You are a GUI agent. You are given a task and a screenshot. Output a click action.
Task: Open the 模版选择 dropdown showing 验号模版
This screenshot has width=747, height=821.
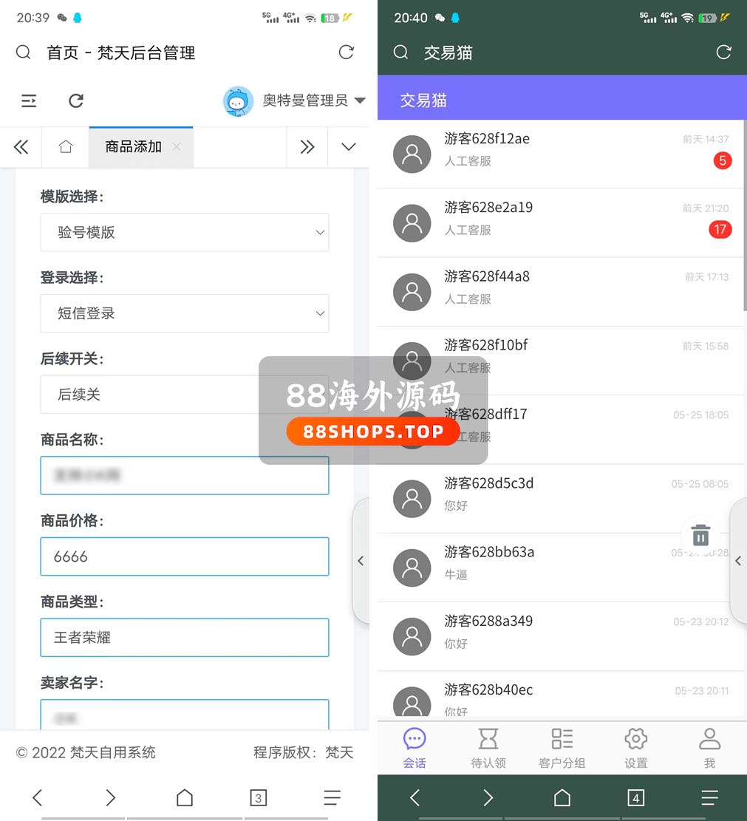pos(184,232)
